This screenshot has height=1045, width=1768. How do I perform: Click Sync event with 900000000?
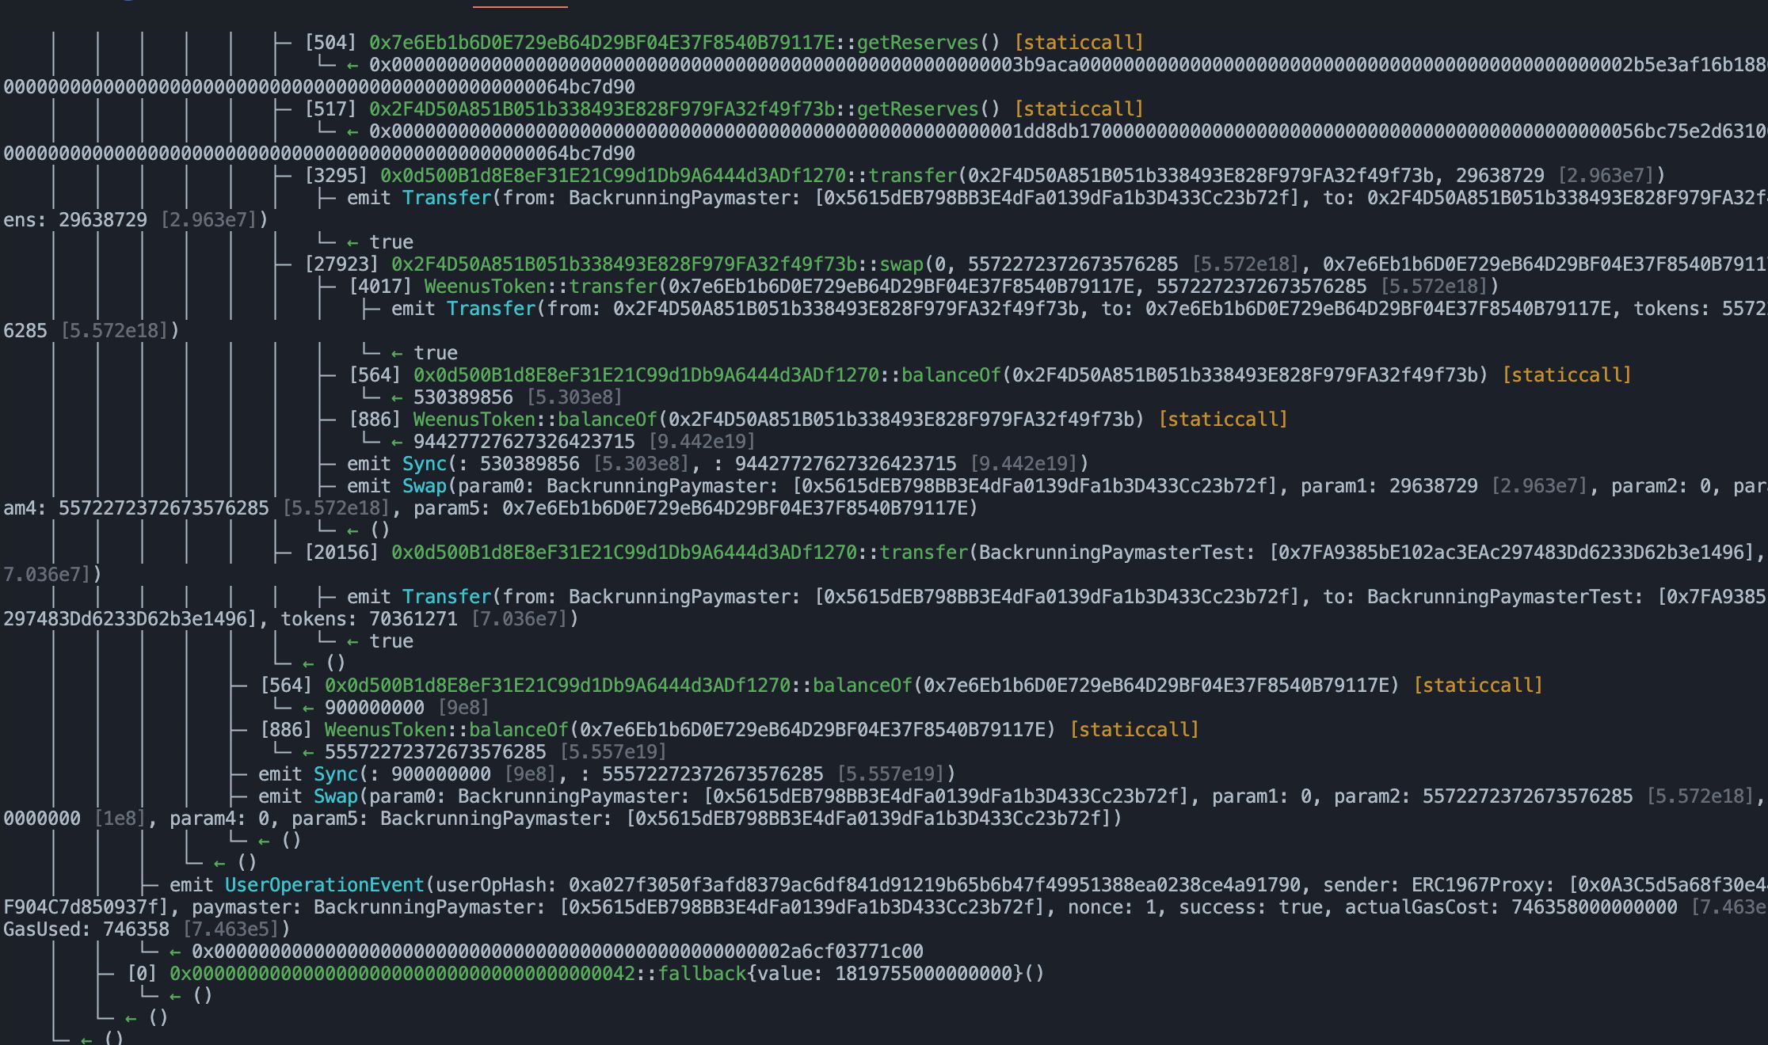click(335, 773)
